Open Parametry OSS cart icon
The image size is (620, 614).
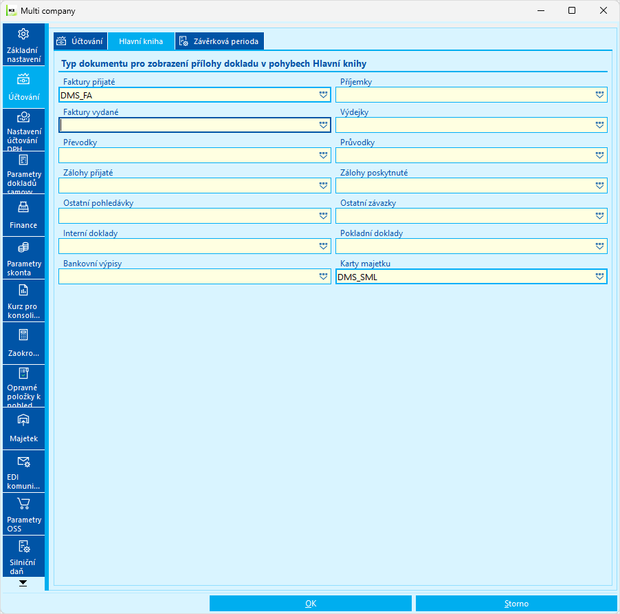pos(23,504)
